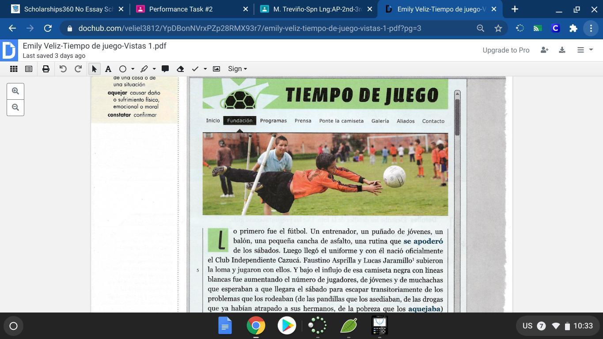
Task: Activate the eraser whiteout tool
Action: click(180, 69)
